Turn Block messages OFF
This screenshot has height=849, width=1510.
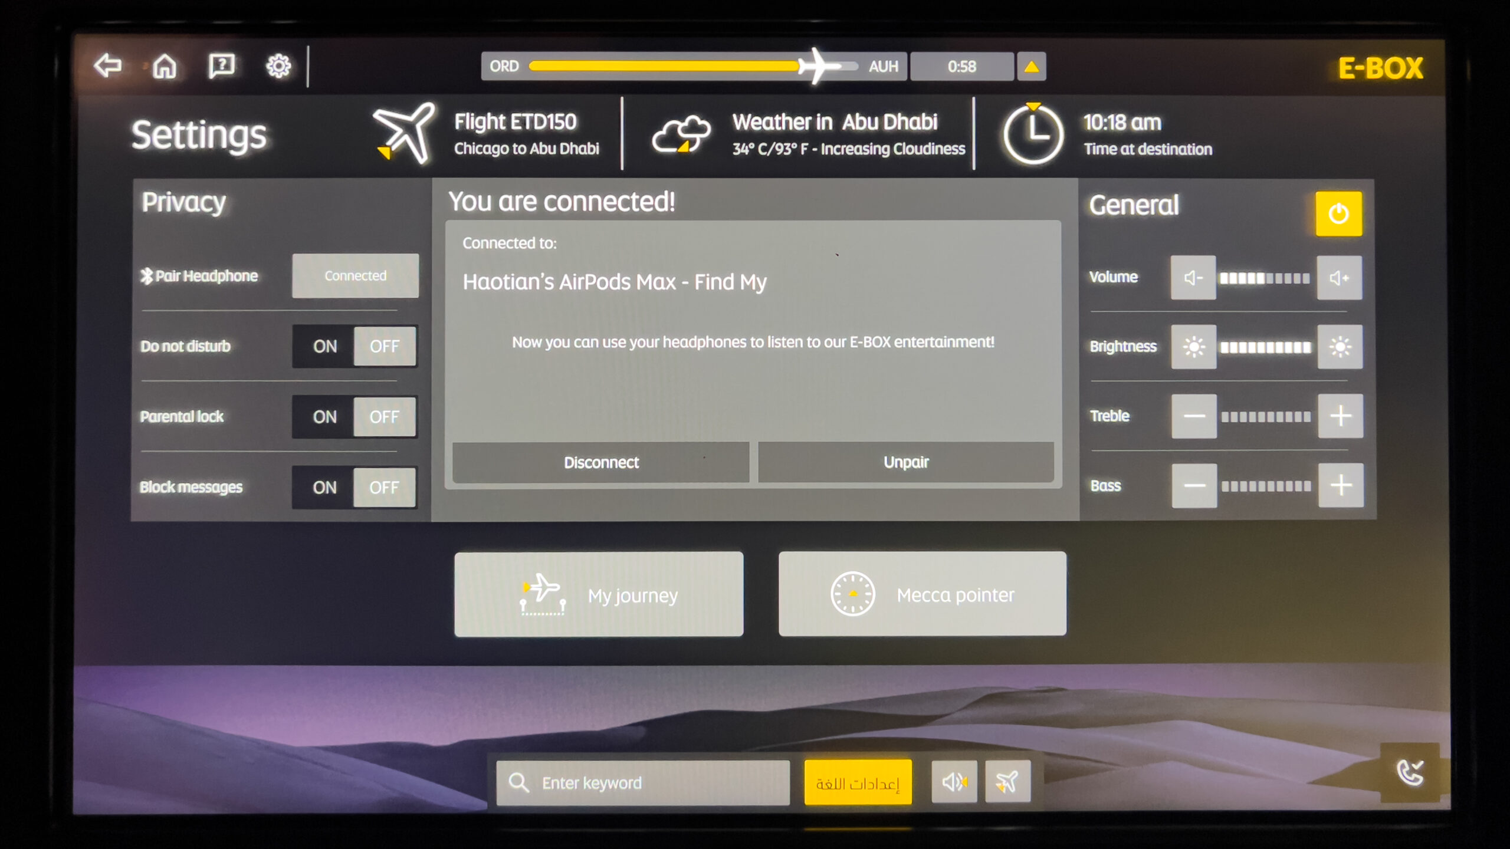tap(384, 488)
